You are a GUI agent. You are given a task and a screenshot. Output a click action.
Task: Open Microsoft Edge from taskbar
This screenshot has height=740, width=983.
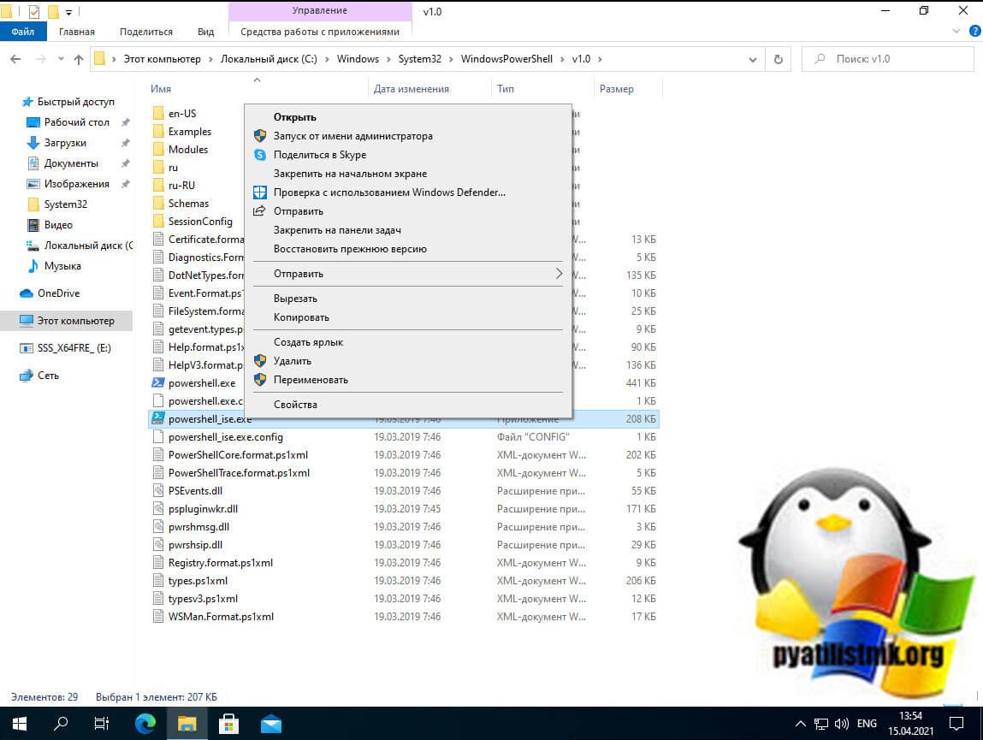click(x=145, y=725)
